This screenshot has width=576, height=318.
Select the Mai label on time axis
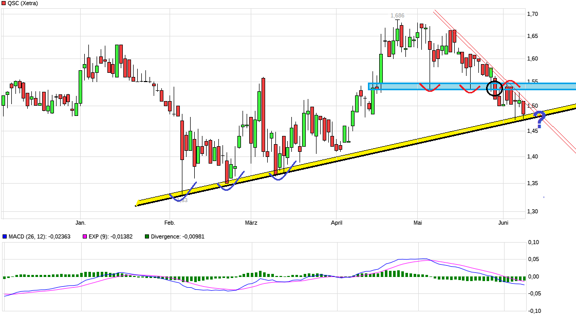[x=418, y=223]
